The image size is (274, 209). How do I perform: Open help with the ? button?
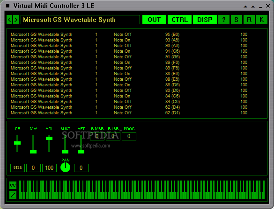coord(224,20)
